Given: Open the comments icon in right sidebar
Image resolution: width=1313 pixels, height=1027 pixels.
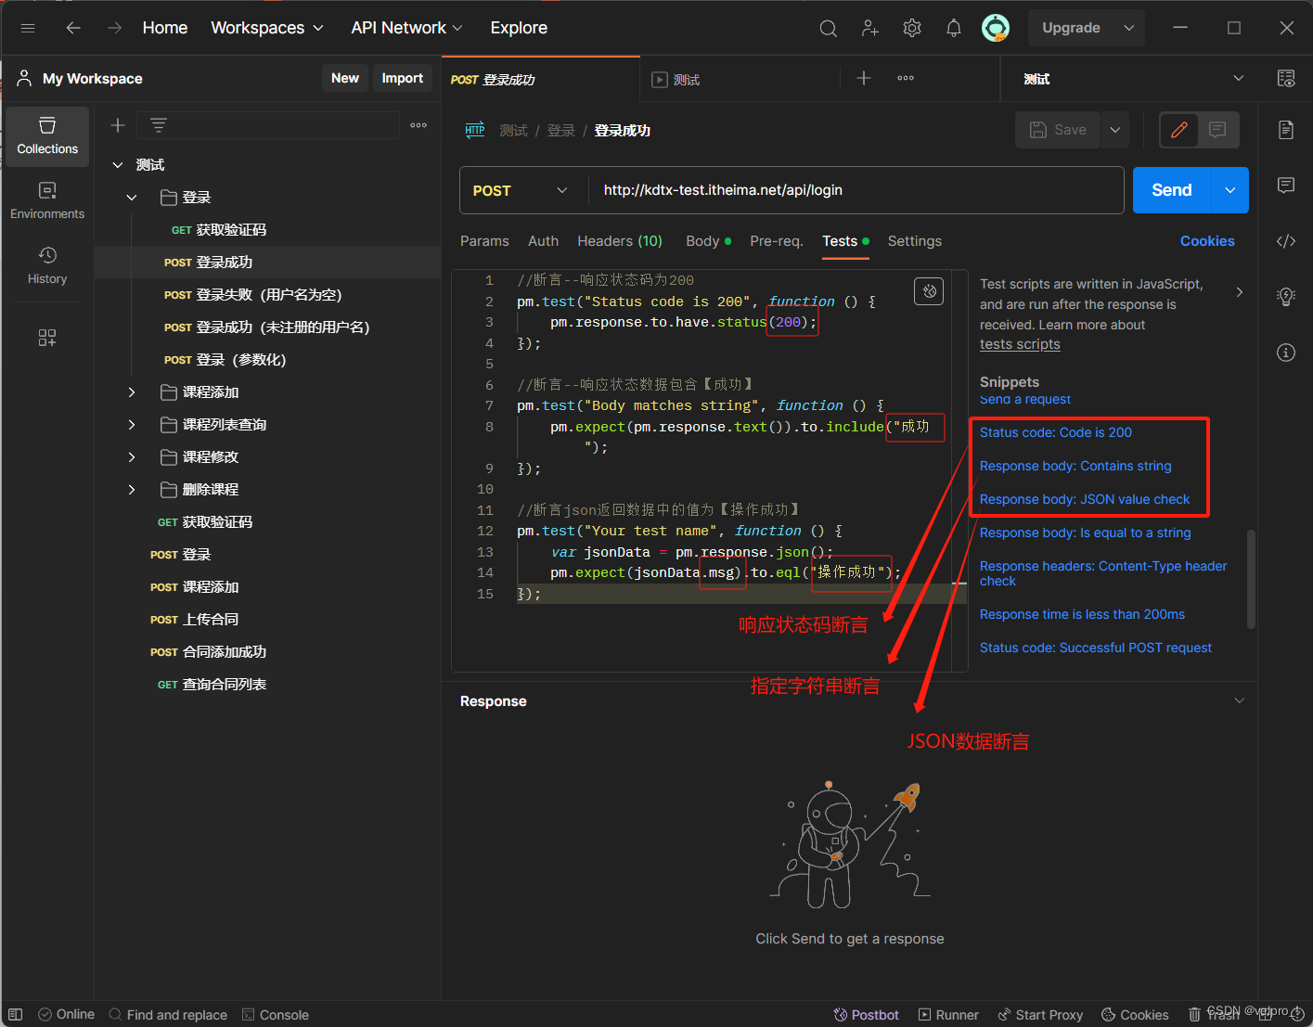Looking at the screenshot, I should 1286,186.
